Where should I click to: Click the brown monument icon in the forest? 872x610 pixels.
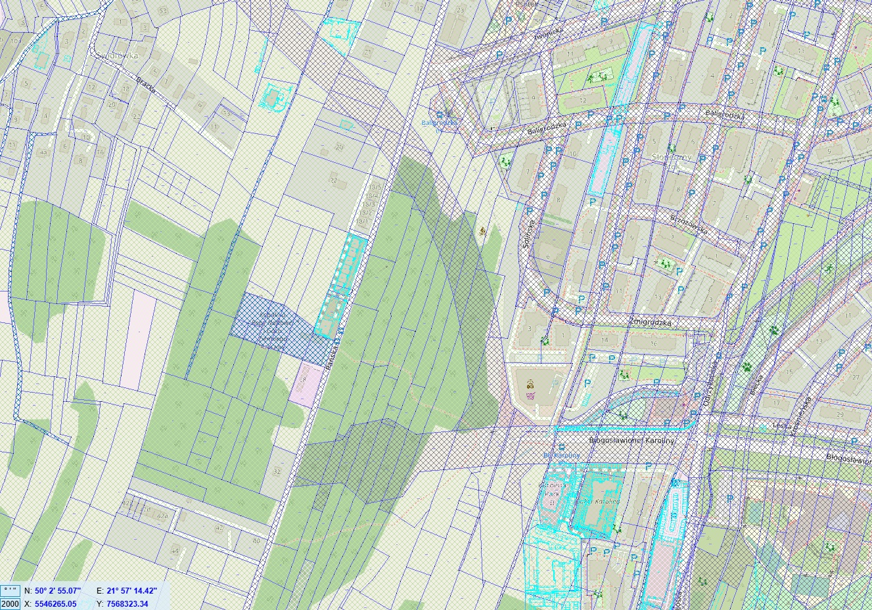tap(484, 230)
